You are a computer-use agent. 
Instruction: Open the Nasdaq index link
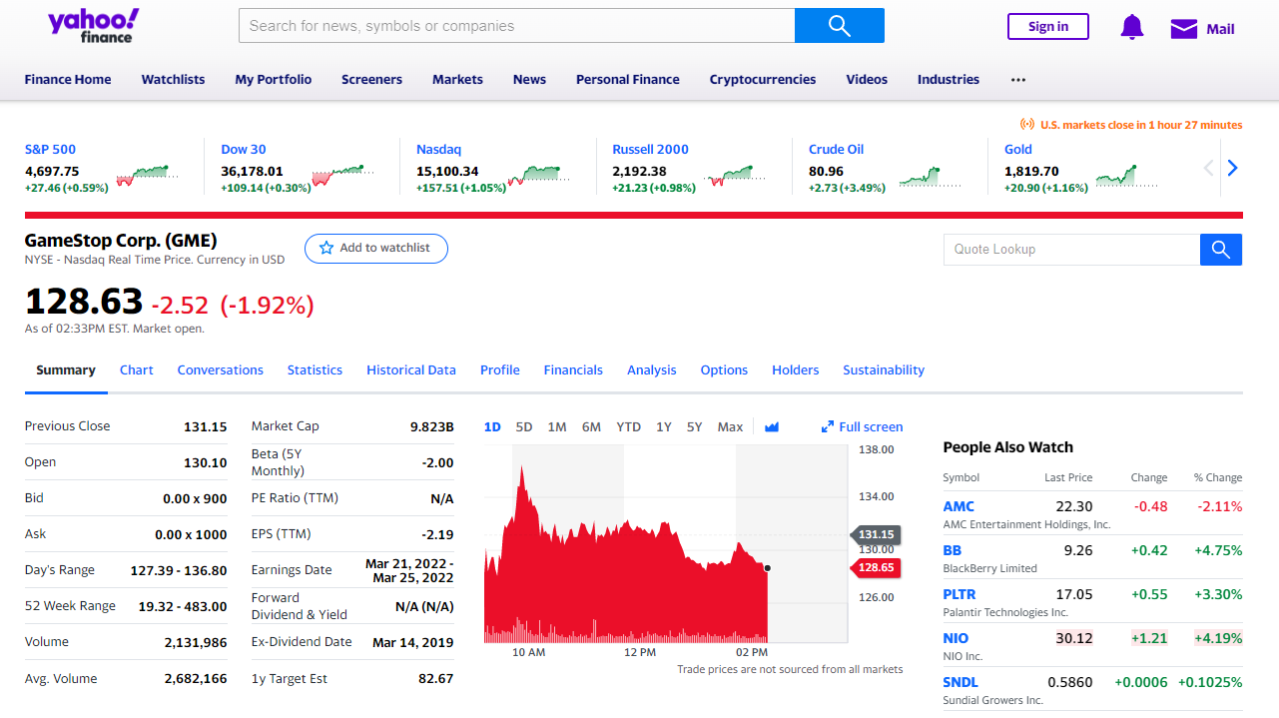coord(438,150)
